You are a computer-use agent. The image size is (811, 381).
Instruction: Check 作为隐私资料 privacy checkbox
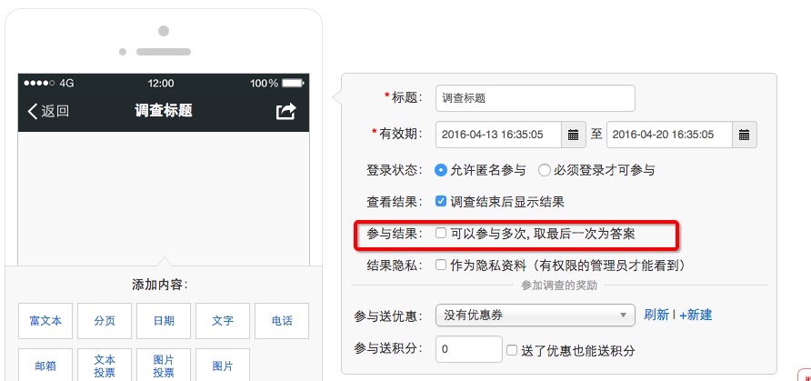pyautogui.click(x=441, y=266)
